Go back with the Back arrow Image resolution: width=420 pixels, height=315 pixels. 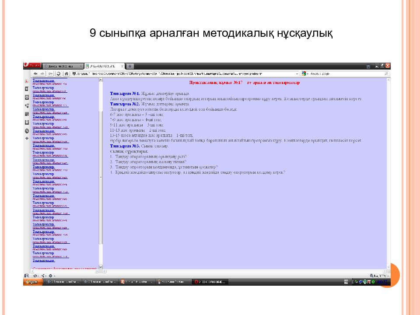pos(35,73)
